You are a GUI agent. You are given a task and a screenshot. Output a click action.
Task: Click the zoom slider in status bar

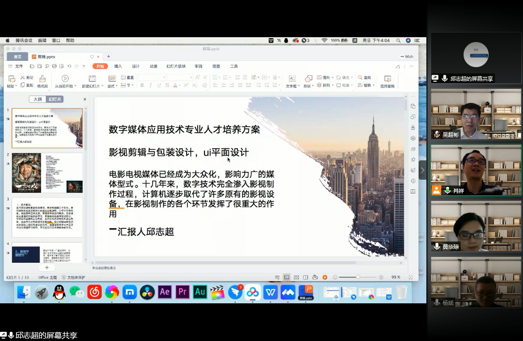point(358,277)
